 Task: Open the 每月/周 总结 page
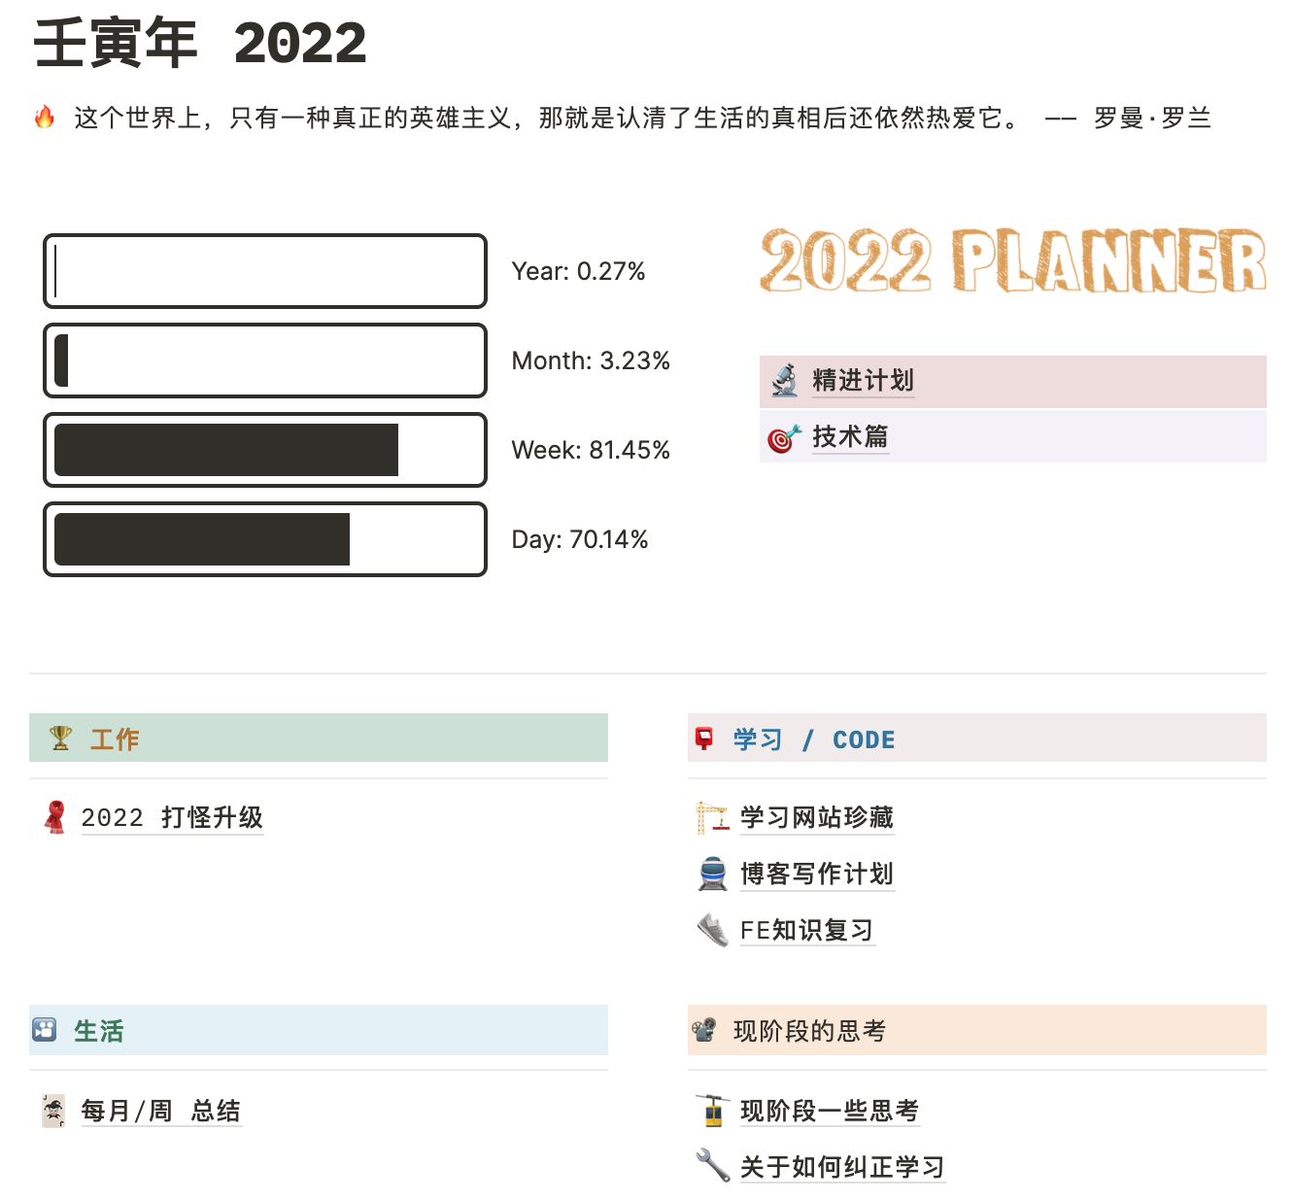161,1111
